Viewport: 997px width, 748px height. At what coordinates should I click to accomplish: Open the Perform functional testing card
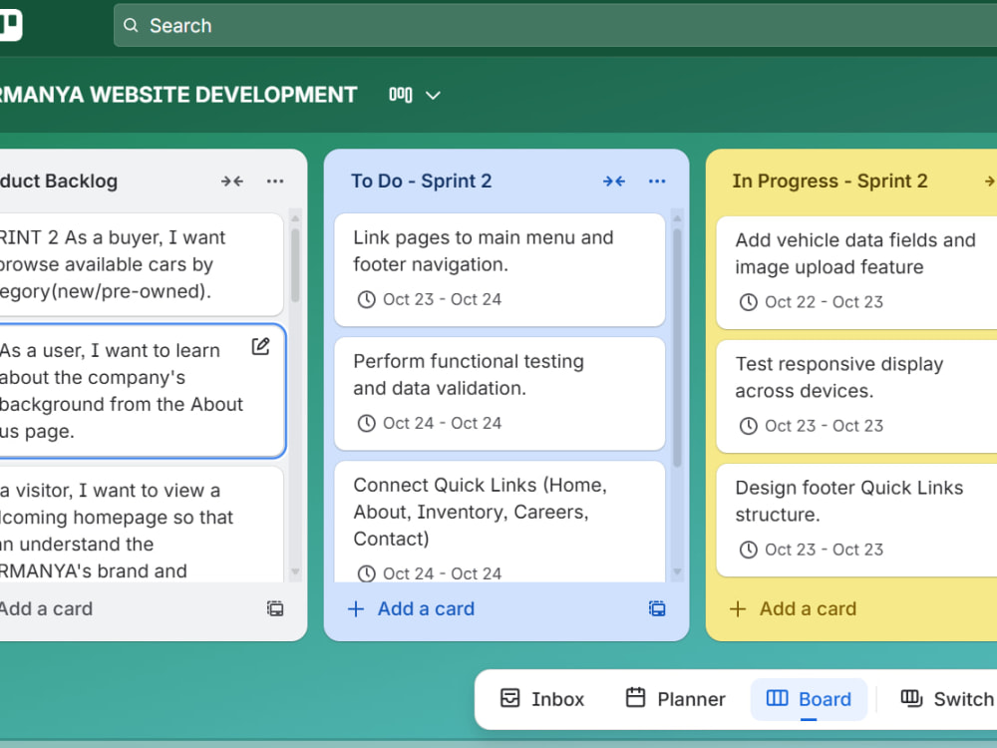pos(499,394)
